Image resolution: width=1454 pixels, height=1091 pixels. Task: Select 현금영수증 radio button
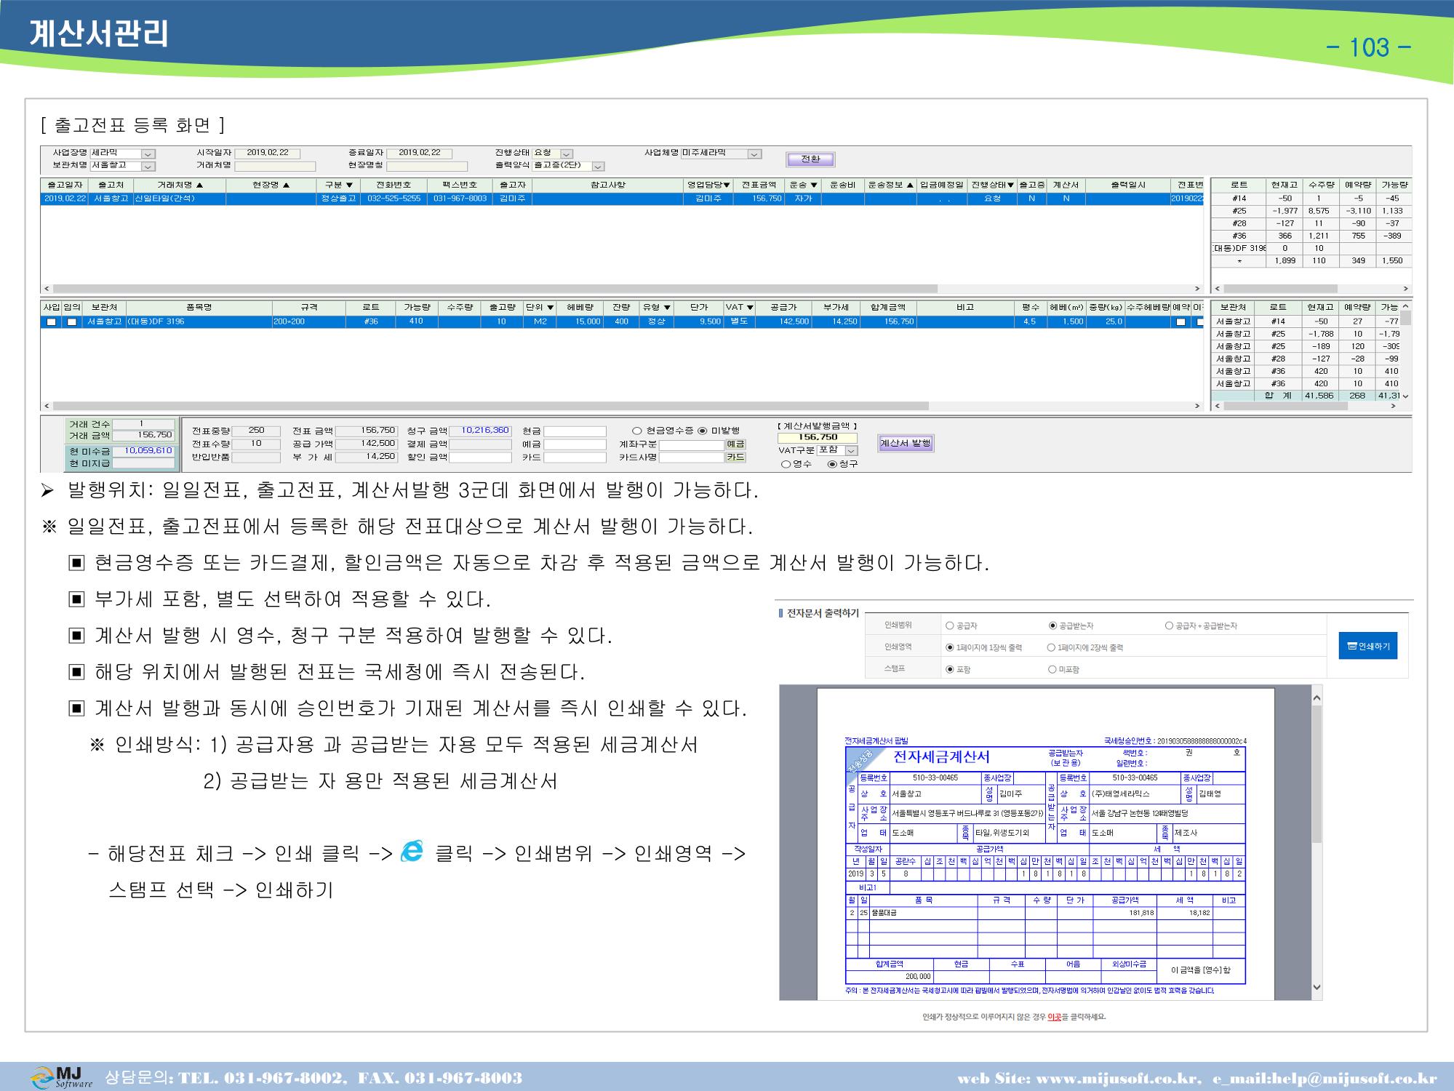point(637,431)
